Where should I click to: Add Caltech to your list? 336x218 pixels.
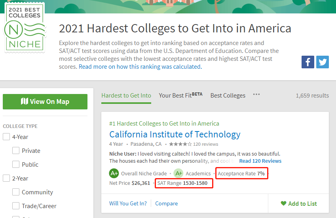tap(299, 204)
